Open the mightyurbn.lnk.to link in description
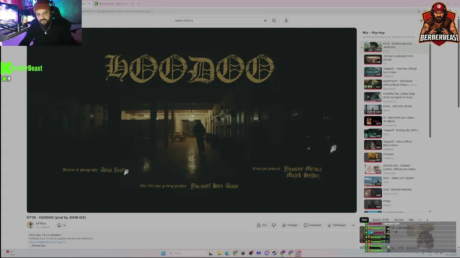 (x=47, y=242)
